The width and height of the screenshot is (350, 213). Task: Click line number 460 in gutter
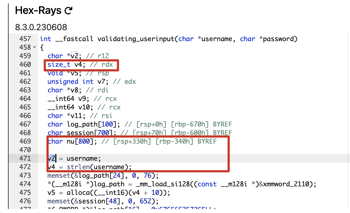click(25, 65)
